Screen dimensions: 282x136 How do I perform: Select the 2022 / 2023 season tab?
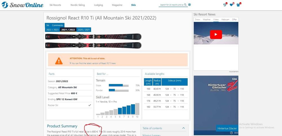tap(52, 30)
